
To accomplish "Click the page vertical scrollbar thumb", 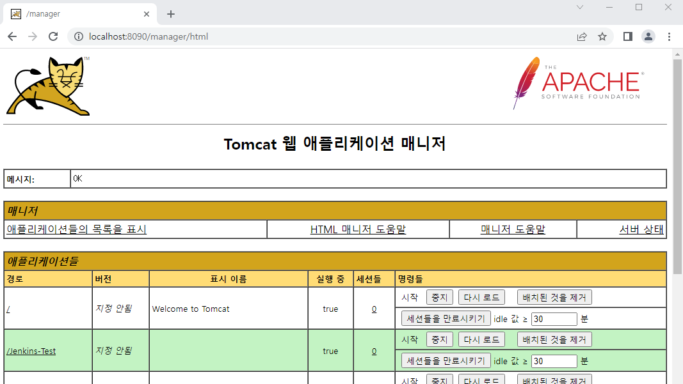I will [x=677, y=167].
